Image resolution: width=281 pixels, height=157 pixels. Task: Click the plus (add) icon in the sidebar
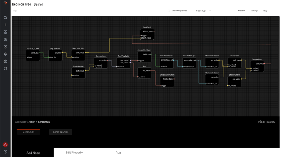(5, 25)
